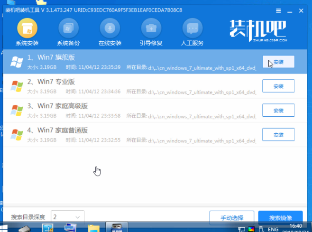
Task: Click the Windows logo of Win7 专业版
Action: [x=17, y=86]
